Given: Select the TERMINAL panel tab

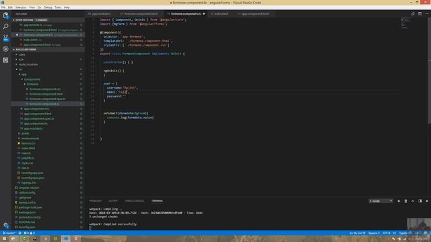Looking at the screenshot, I should pos(157,201).
